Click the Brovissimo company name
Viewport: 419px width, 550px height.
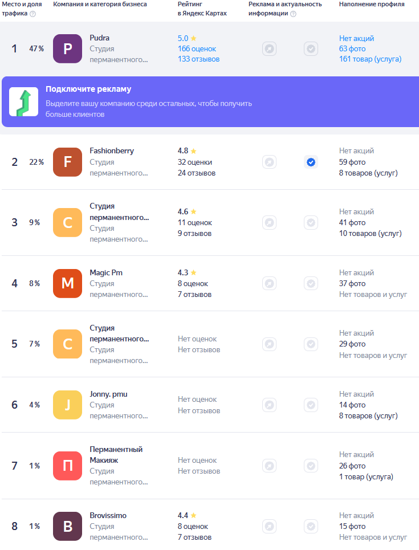(x=108, y=515)
